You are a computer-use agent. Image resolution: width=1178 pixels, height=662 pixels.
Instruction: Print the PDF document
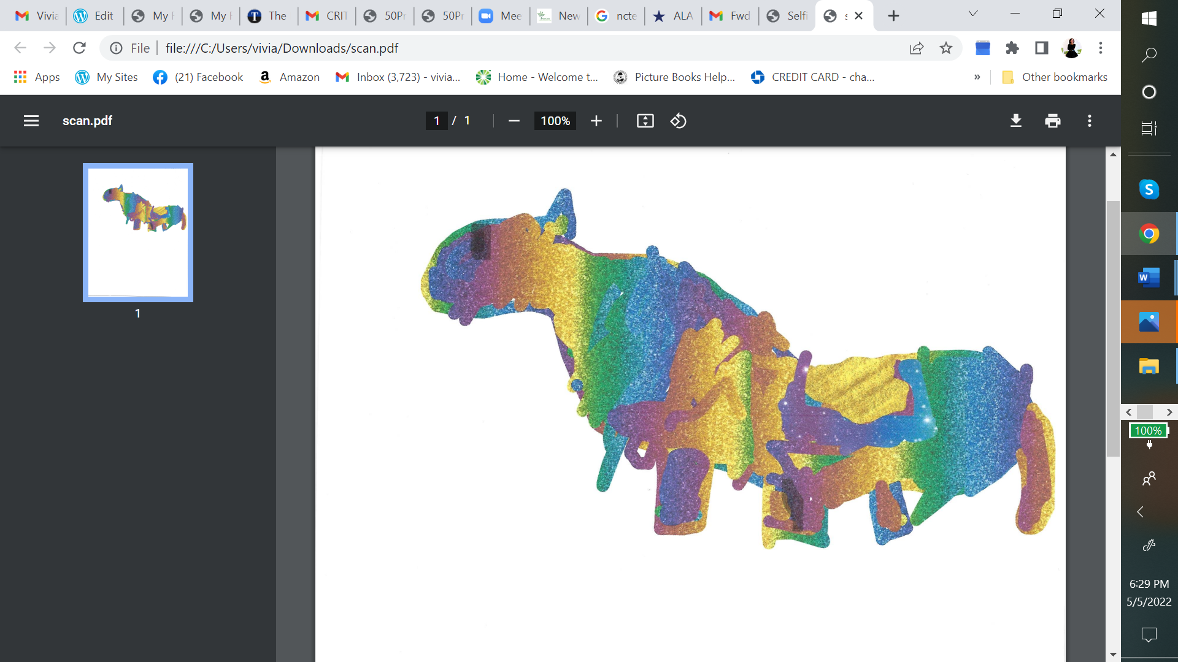[x=1053, y=121]
